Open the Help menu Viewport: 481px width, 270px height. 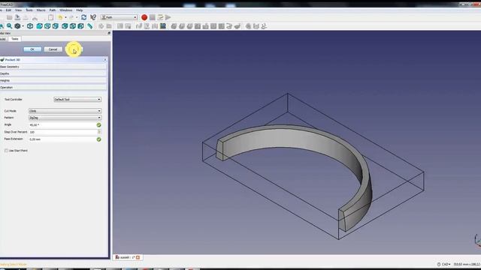[79, 10]
